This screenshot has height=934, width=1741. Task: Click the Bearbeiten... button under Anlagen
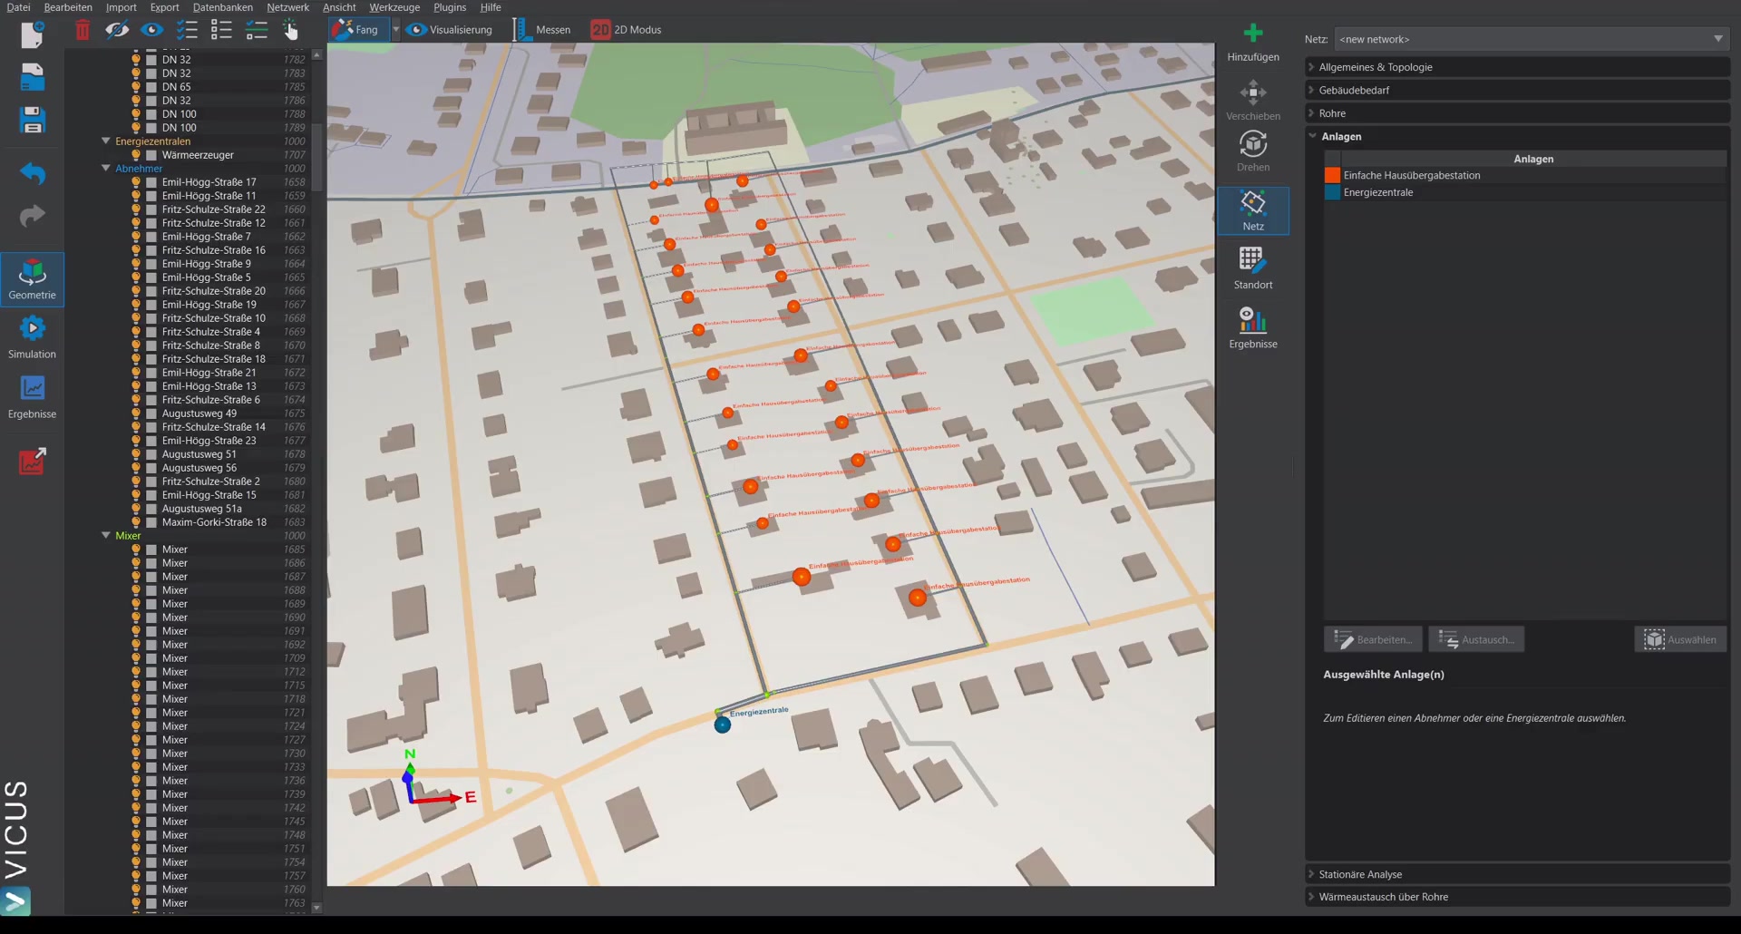[x=1373, y=639]
